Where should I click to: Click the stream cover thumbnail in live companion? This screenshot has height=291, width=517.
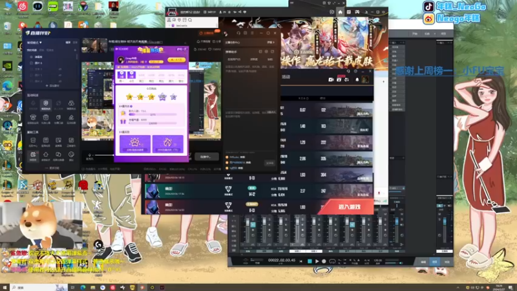point(95,45)
